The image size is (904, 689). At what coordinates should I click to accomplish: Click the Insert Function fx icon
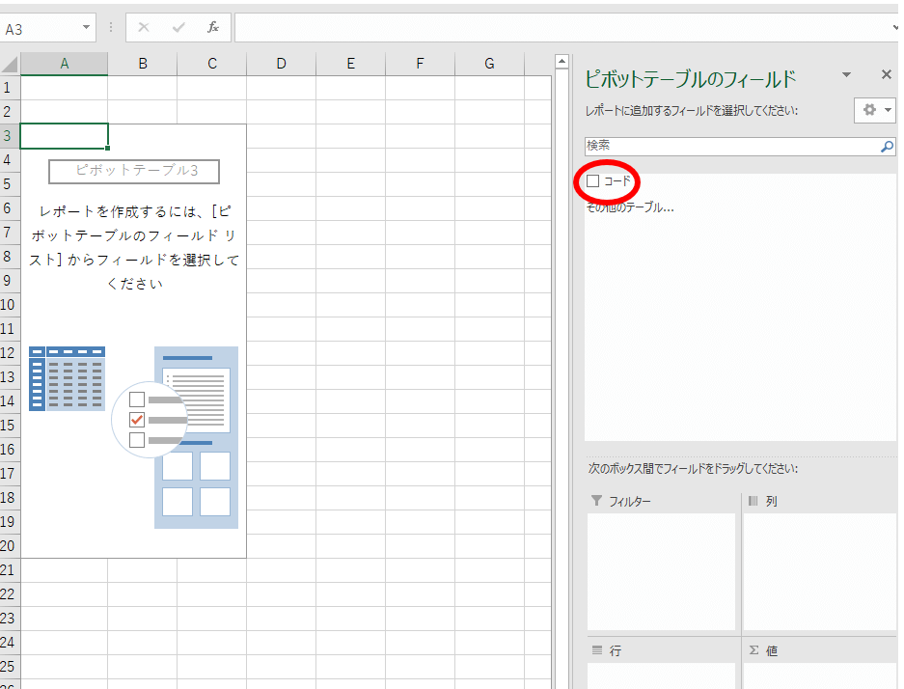coord(213,28)
